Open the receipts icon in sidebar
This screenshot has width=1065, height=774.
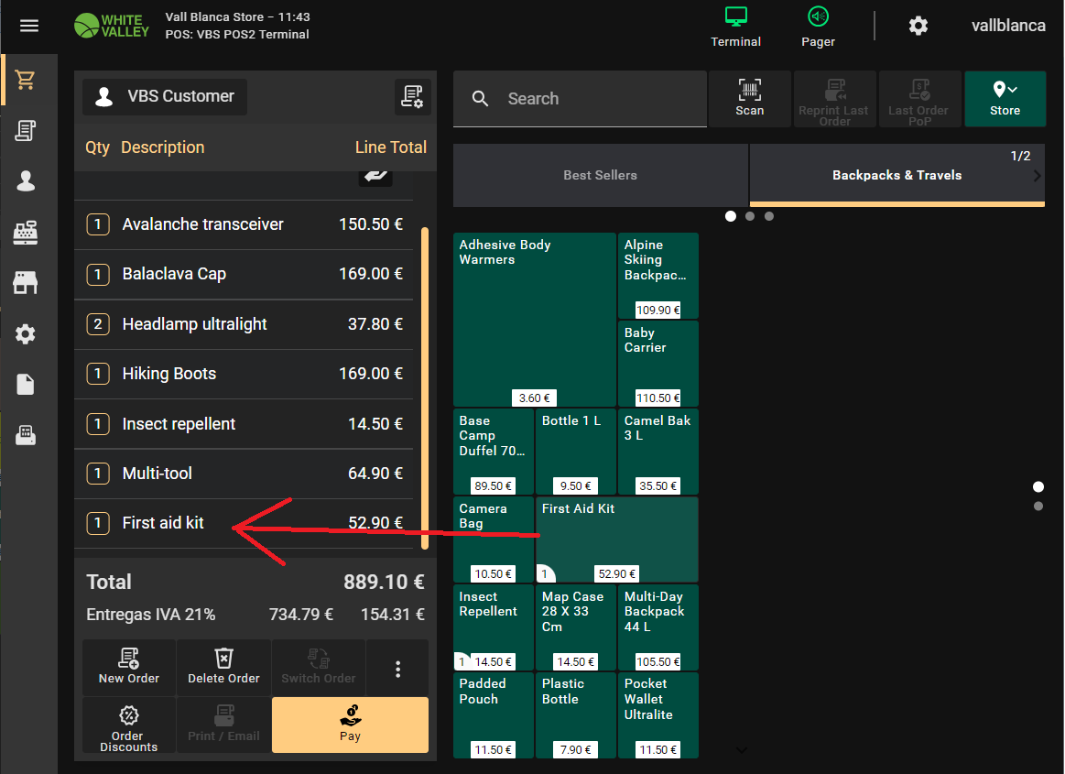(x=26, y=131)
